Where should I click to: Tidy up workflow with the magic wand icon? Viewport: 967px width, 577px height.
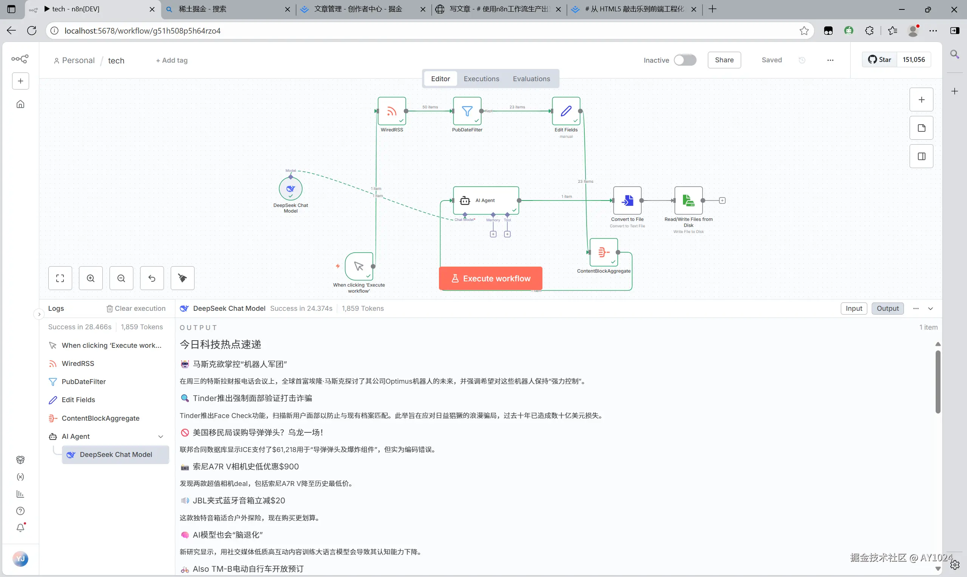[182, 278]
